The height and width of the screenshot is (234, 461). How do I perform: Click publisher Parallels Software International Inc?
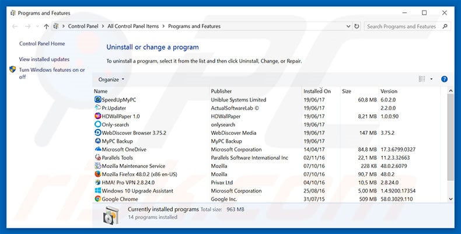point(250,158)
